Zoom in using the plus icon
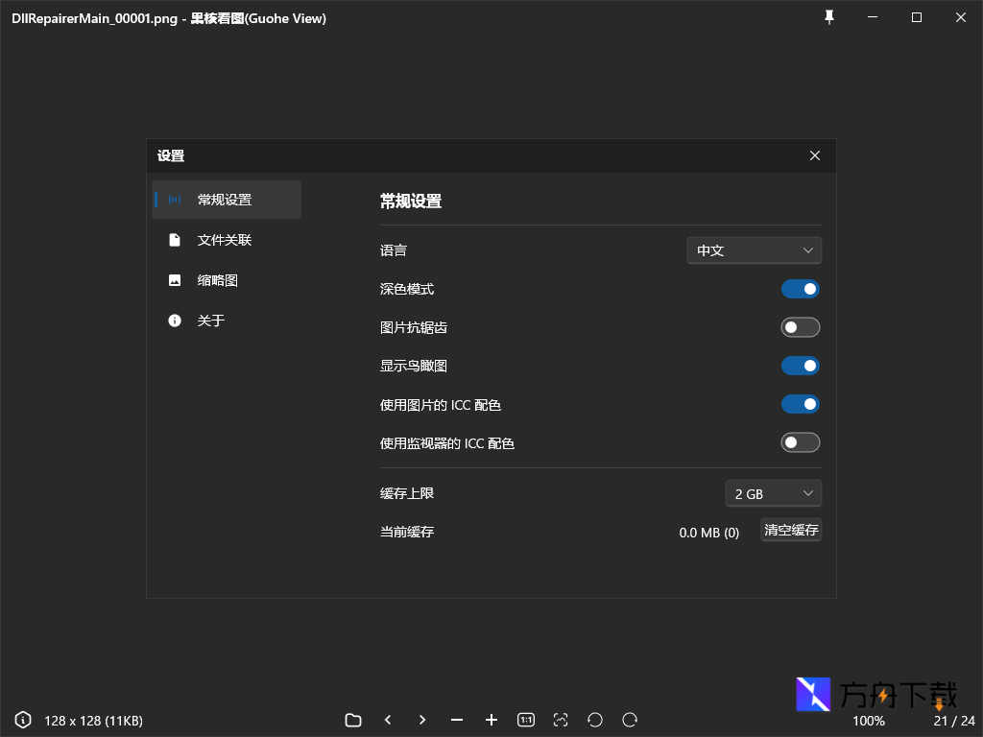Viewport: 983px width, 737px height. pos(491,720)
